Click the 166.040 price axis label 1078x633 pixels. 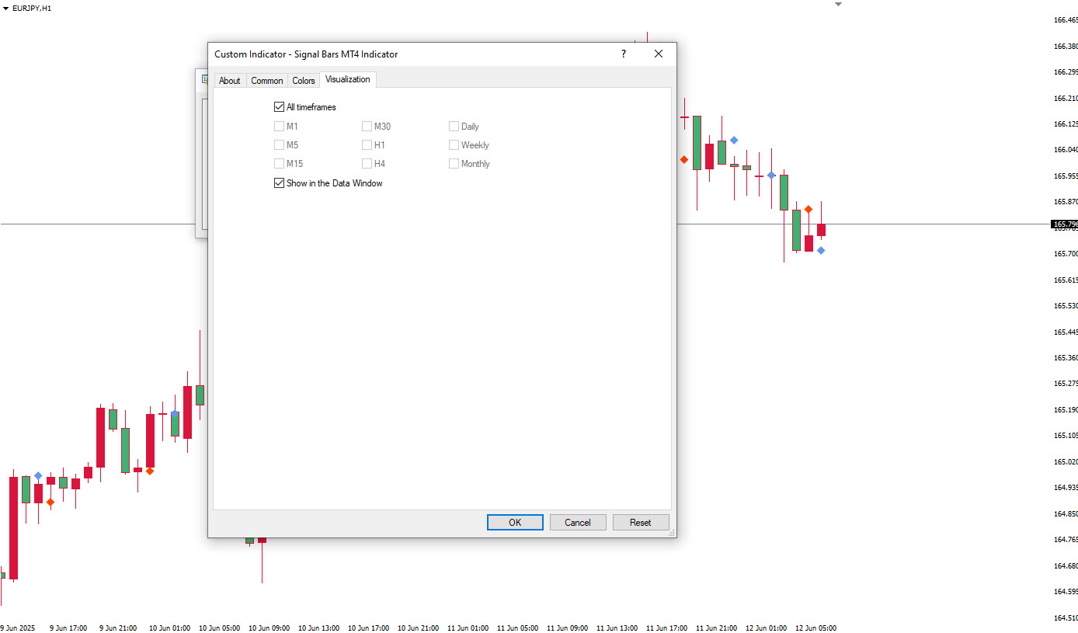point(1066,149)
